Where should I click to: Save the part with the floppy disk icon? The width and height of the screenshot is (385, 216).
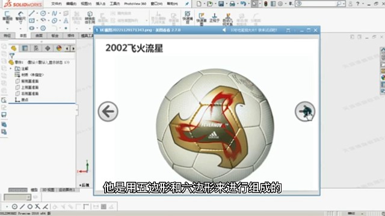click(x=221, y=4)
